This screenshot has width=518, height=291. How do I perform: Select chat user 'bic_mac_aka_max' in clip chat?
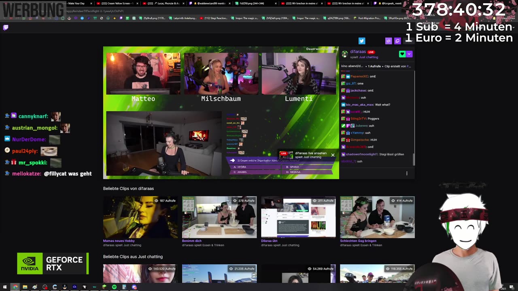pos(360,105)
